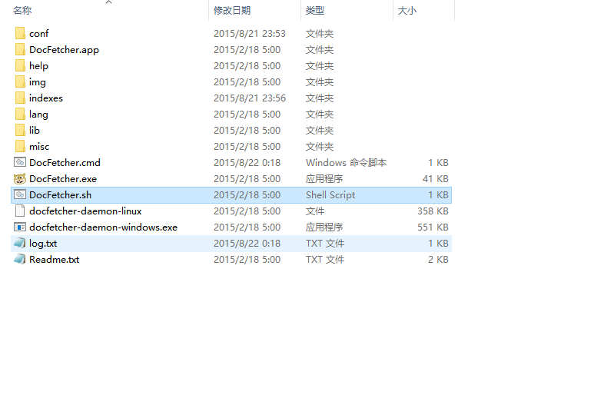Image resolution: width=614 pixels, height=405 pixels.
Task: Select the DocFetcher.app folder name
Action: click(65, 50)
